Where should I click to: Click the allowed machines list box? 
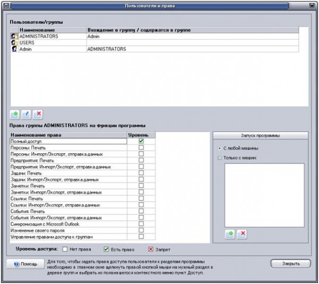coord(264,195)
